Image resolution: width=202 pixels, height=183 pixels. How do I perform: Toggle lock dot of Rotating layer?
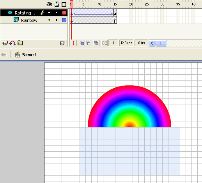click(x=57, y=13)
